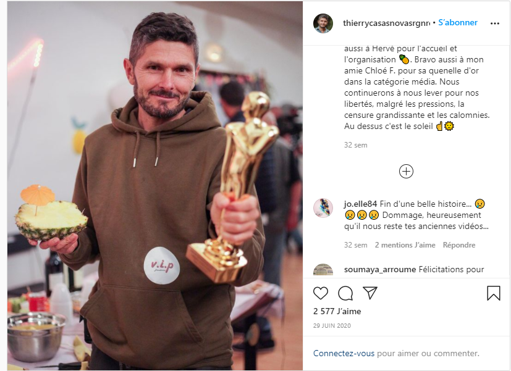Click the 32 sem caption timestamp
This screenshot has height=371, width=511.
point(355,145)
